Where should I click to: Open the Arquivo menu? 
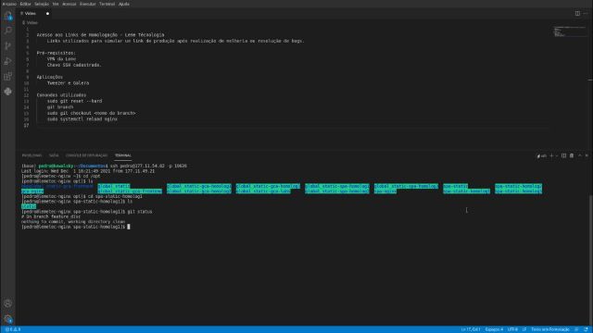click(x=9, y=4)
